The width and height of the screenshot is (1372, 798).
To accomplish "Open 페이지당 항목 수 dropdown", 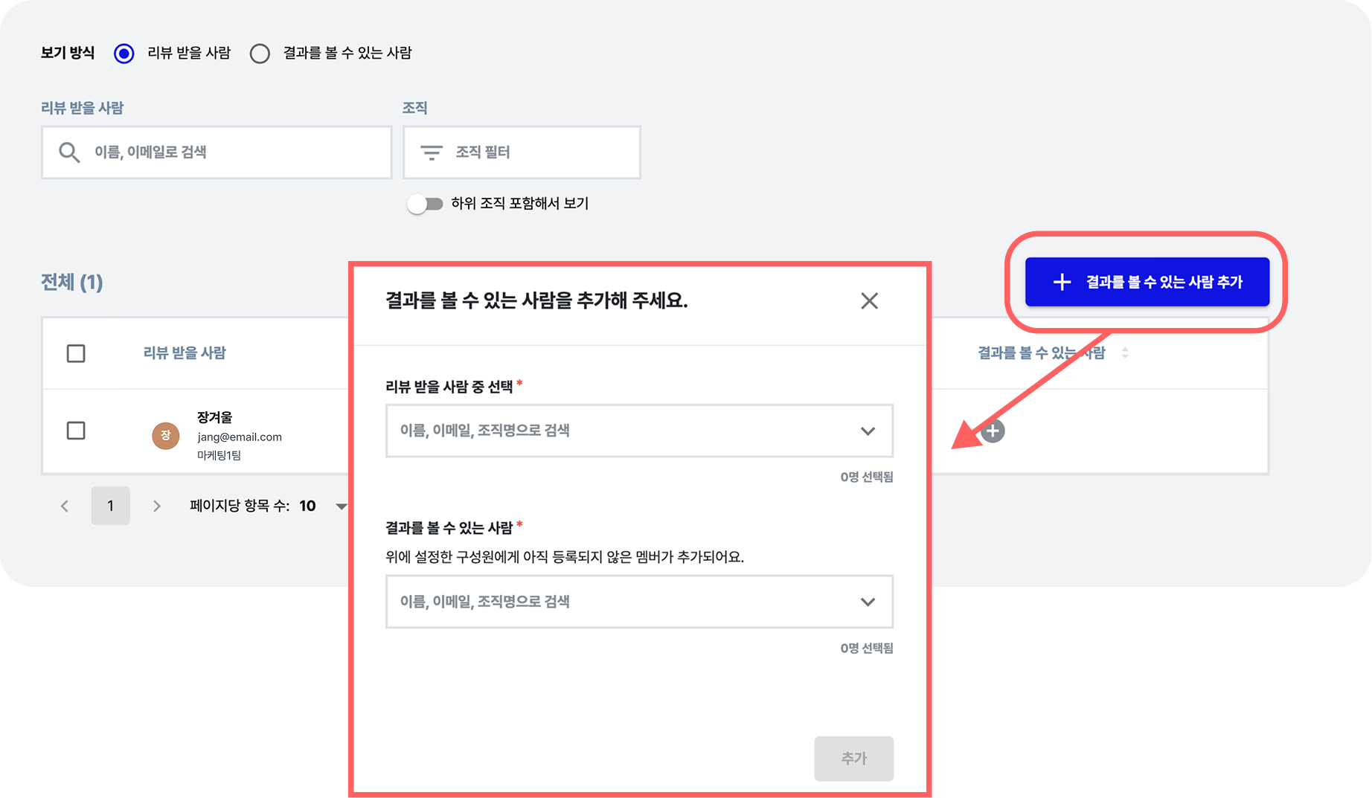I will tap(324, 506).
